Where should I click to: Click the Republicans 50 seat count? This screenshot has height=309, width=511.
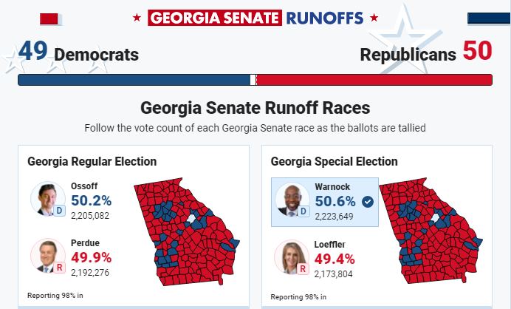426,53
